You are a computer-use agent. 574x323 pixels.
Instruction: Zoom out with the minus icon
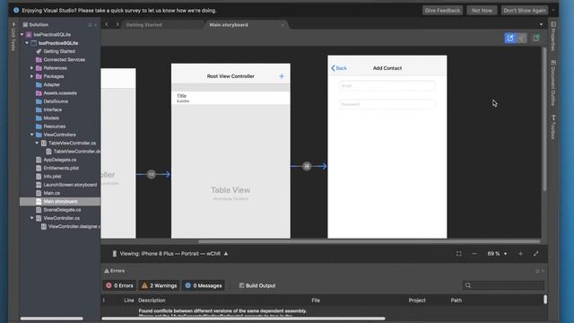474,254
